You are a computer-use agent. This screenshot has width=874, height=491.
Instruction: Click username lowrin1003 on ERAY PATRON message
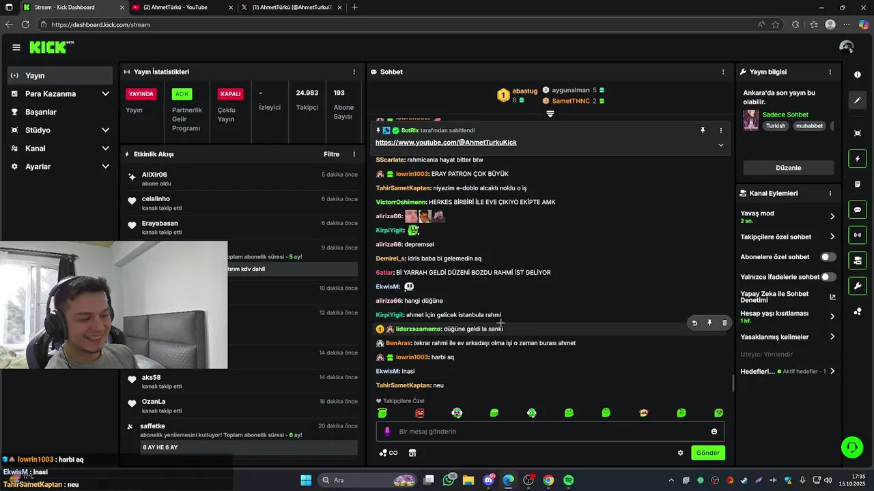(x=412, y=174)
